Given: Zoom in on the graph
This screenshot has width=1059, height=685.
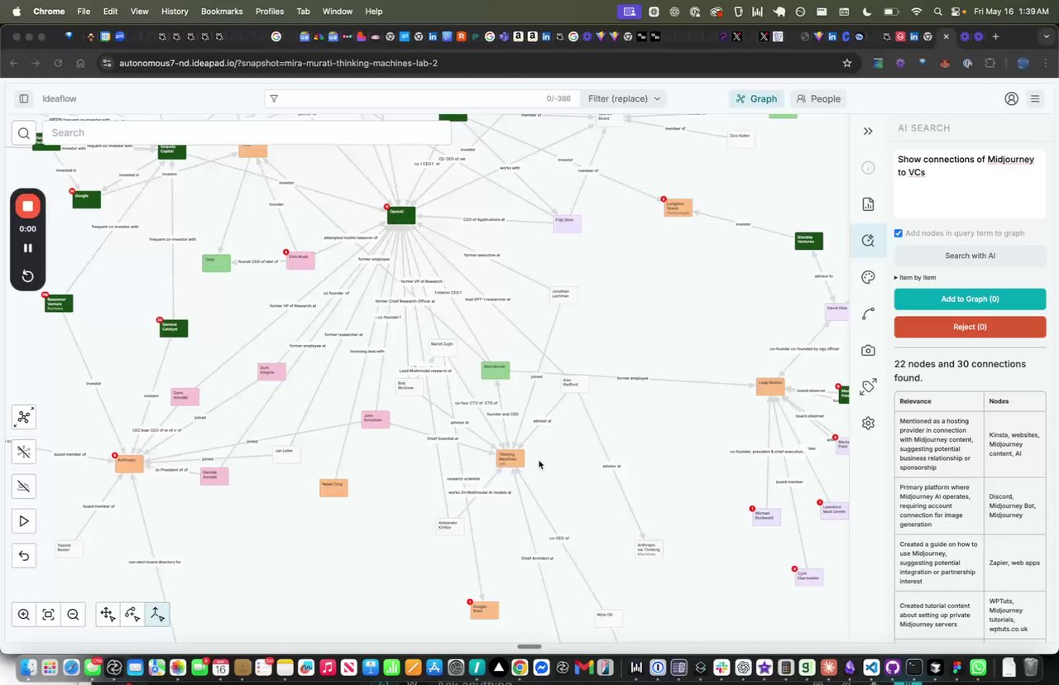Looking at the screenshot, I should point(24,615).
